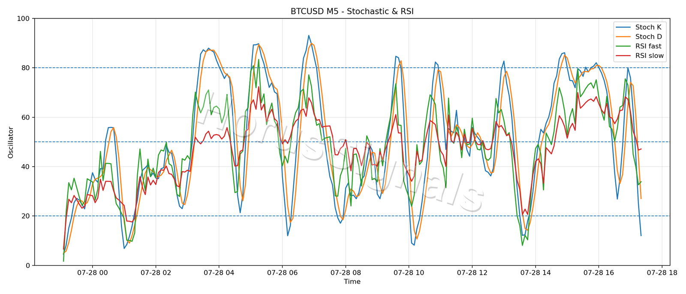686x294 pixels.
Task: Click the red RSI slow legend line
Action: (623, 56)
